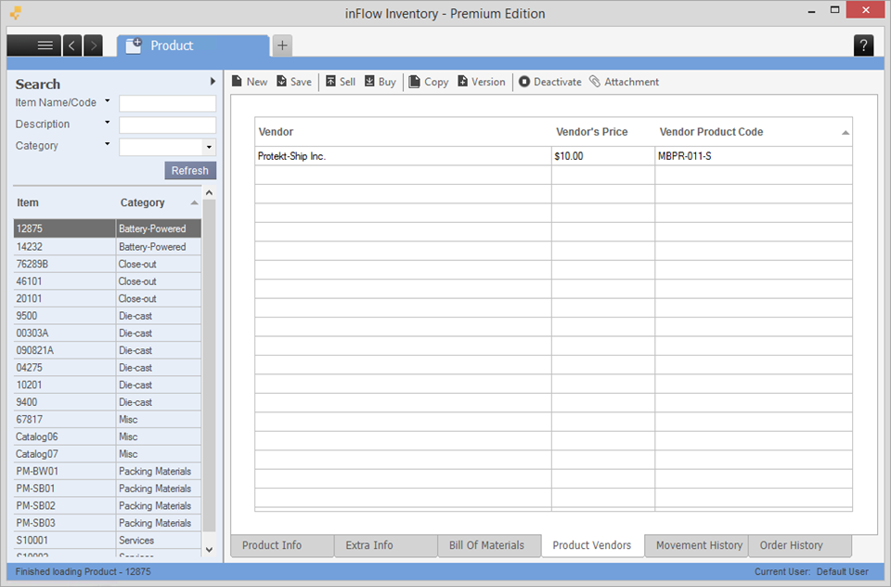This screenshot has width=891, height=587.
Task: Click the inFlow app logo icon
Action: pos(16,12)
